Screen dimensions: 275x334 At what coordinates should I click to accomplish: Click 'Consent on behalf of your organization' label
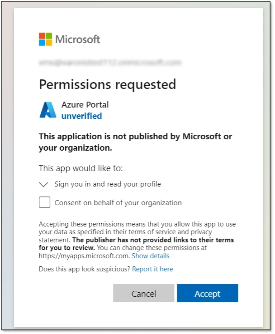118,203
